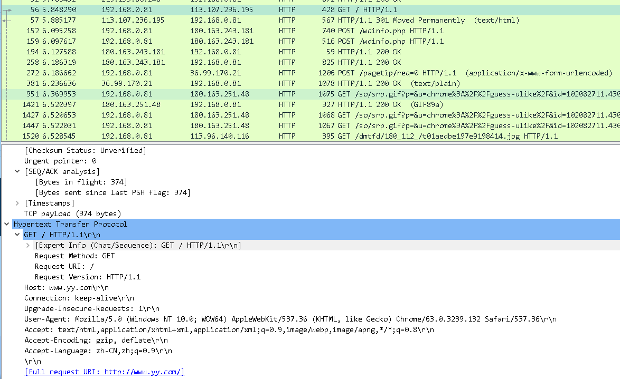Image resolution: width=620 pixels, height=379 pixels.
Task: Click the response arrow marker beside packet 57
Action: click(x=7, y=20)
